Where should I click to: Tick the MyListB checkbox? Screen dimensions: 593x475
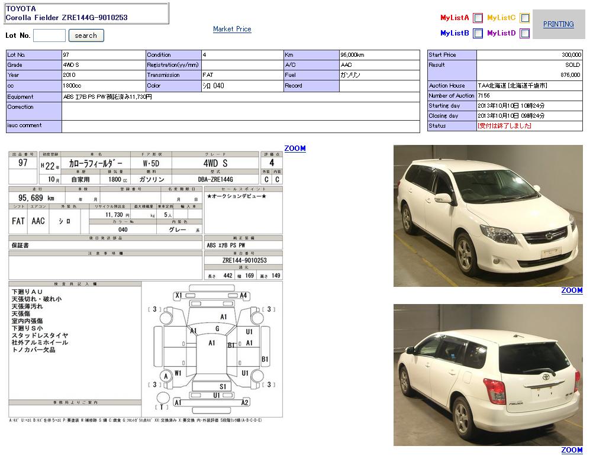click(478, 34)
